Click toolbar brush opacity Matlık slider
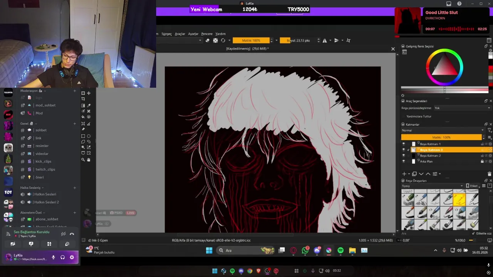The width and height of the screenshot is (493, 277). click(x=252, y=40)
